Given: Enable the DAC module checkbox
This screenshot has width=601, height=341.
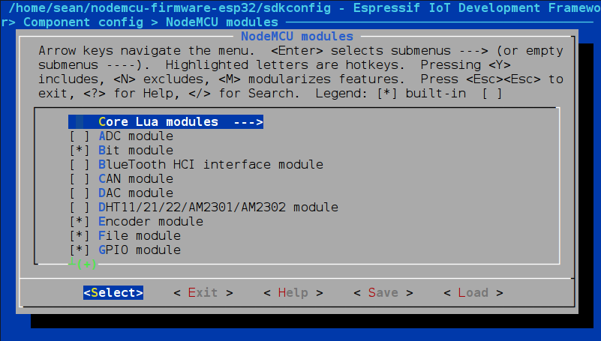Looking at the screenshot, I should (80, 193).
